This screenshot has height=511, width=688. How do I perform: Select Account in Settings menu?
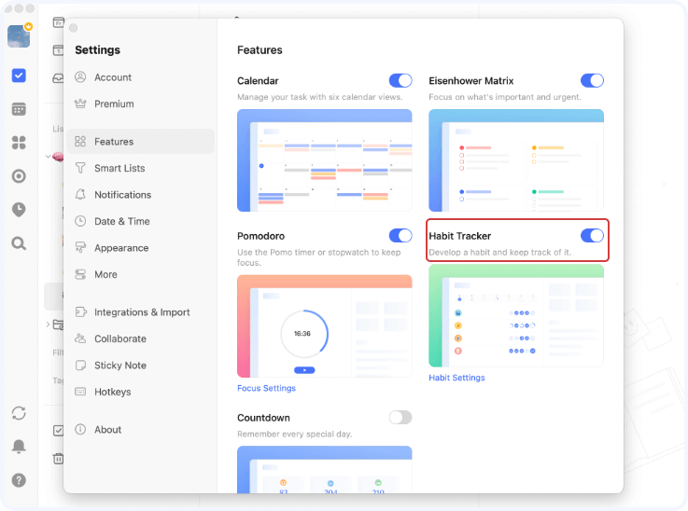coord(140,77)
